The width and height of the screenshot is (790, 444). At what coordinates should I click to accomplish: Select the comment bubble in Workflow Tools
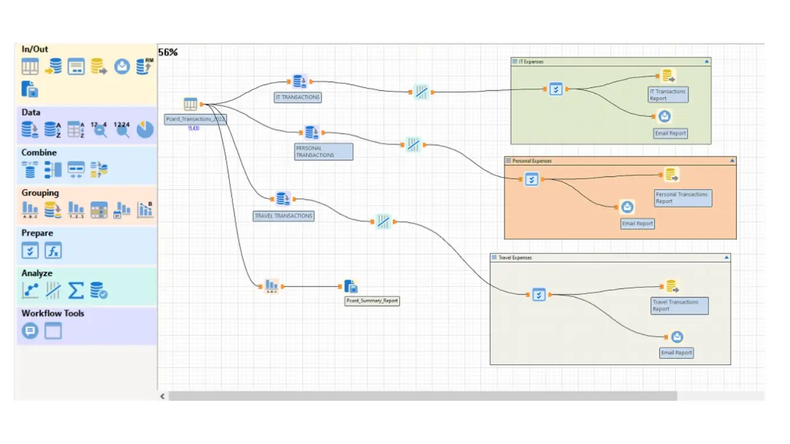click(x=30, y=331)
